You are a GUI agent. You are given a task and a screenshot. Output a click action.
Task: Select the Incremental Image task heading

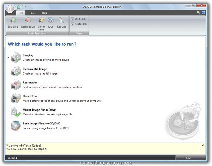click(35, 69)
